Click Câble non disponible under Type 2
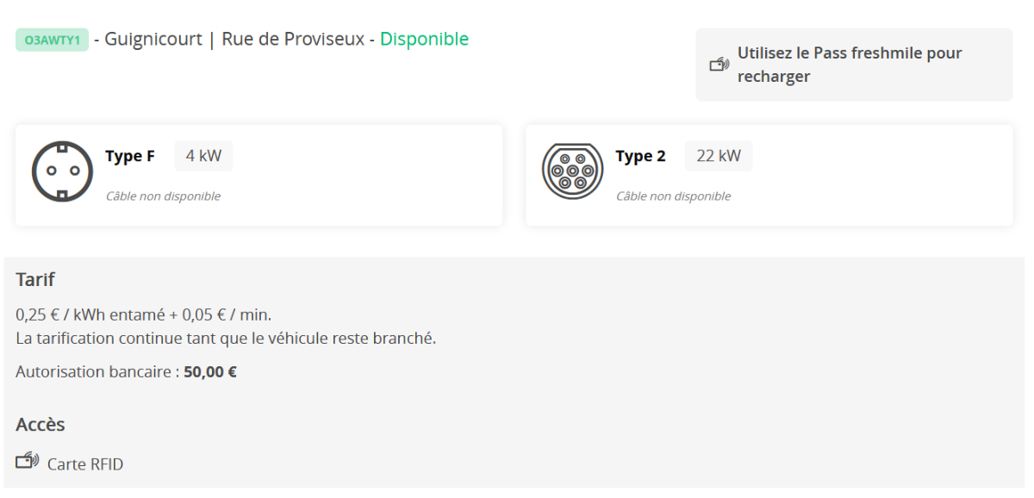 [673, 196]
